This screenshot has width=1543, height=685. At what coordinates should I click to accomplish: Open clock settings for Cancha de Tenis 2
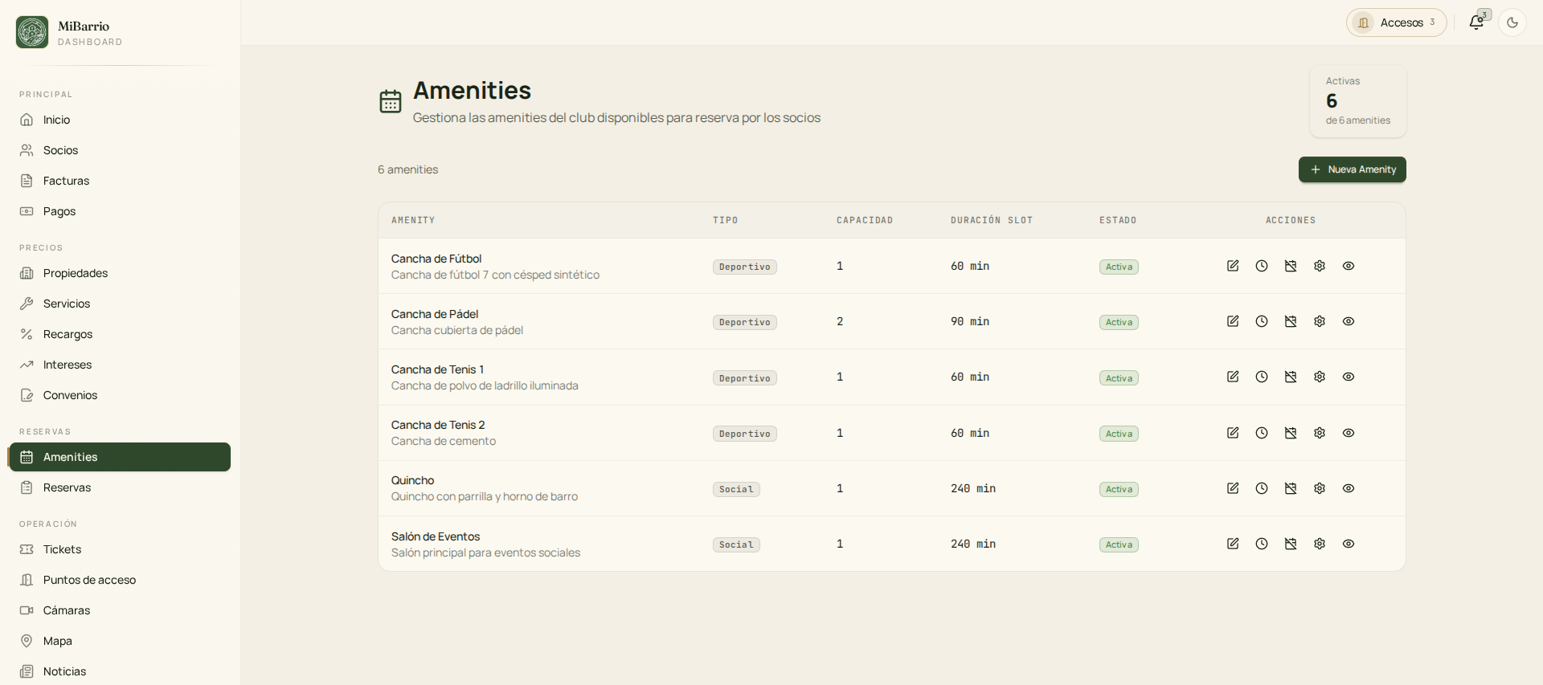1262,433
